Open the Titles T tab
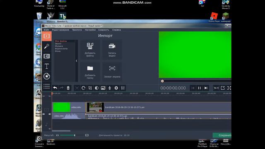 coord(47,66)
